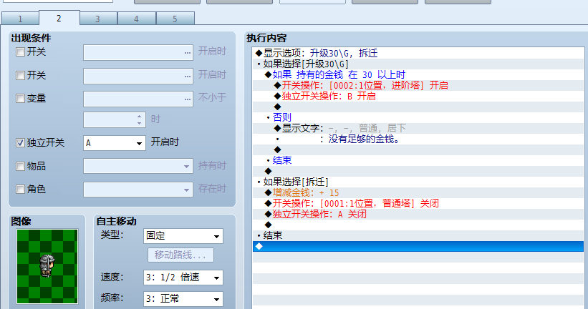Viewport: 588px width, 309px height.
Task: Open event page tab 3
Action: coord(98,19)
